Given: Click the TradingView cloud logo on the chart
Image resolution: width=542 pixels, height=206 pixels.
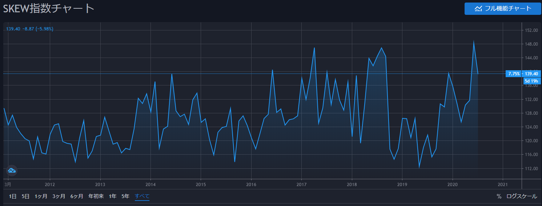Looking at the screenshot, I should pyautogui.click(x=12, y=170).
